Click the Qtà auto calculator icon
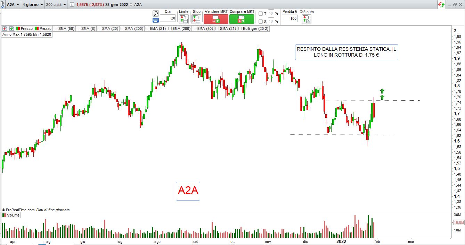 [x=307, y=19]
